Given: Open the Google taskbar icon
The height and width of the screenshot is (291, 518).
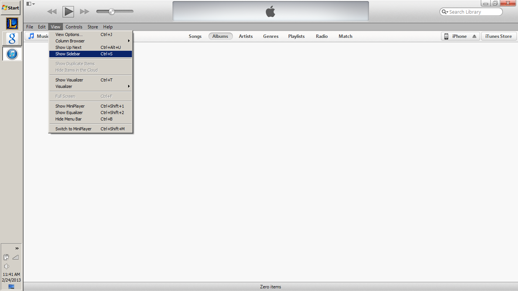Looking at the screenshot, I should [12, 38].
